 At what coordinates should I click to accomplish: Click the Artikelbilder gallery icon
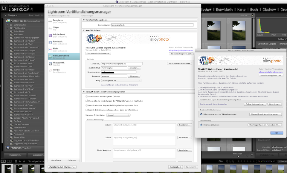coord(11,31)
